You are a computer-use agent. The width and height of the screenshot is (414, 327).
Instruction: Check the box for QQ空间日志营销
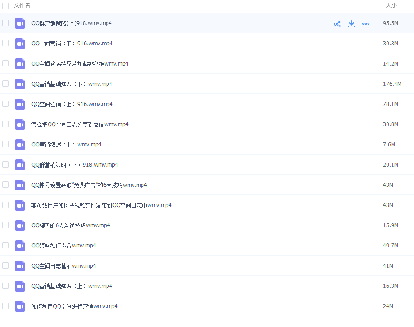pyautogui.click(x=5, y=265)
